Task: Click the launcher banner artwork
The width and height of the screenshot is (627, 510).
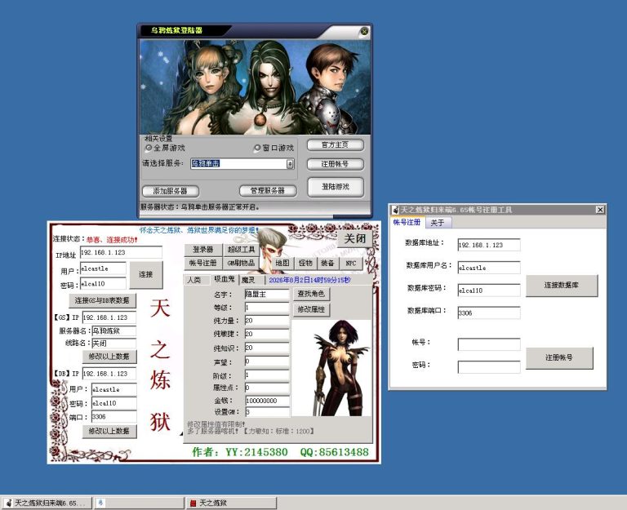Action: (255, 86)
